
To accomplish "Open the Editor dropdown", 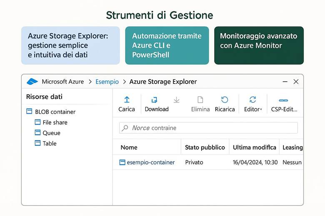I will 253,109.
